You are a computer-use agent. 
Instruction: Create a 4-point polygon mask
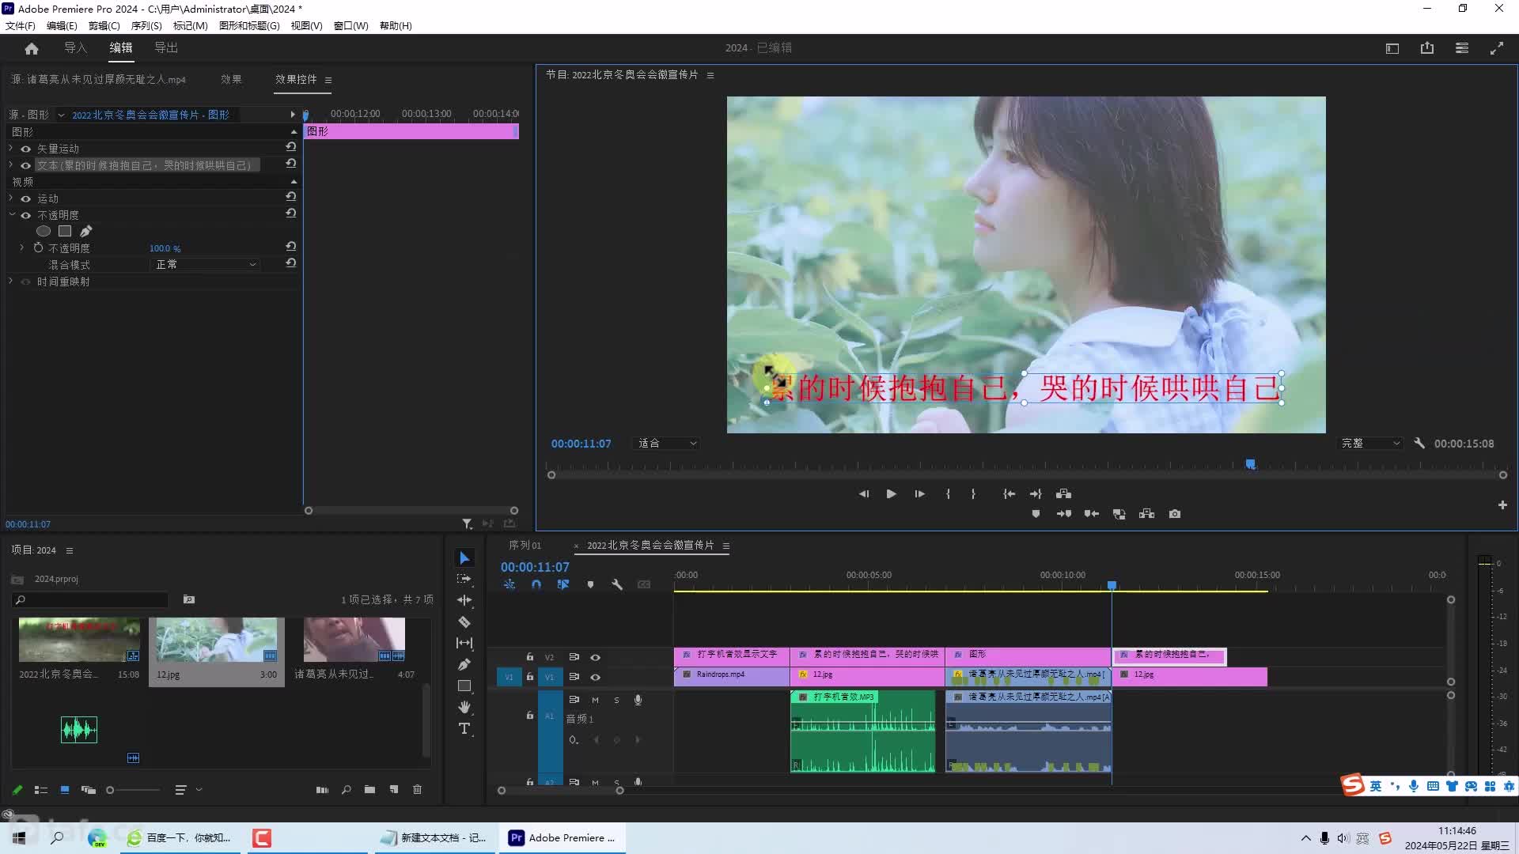pyautogui.click(x=65, y=231)
